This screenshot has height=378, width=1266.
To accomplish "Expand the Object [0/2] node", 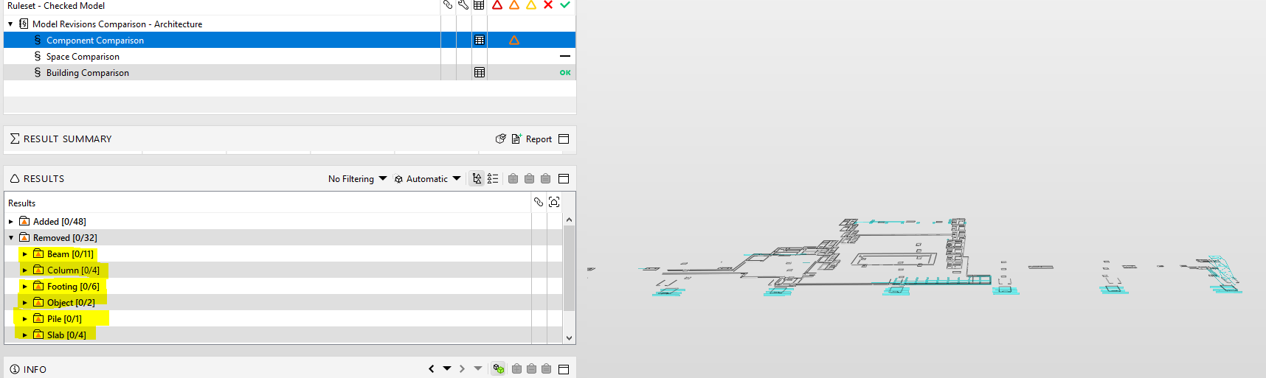I will point(24,303).
